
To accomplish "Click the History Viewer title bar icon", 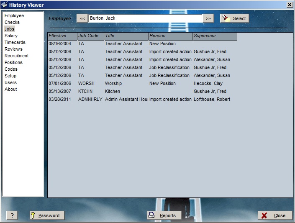I will pos(4,5).
